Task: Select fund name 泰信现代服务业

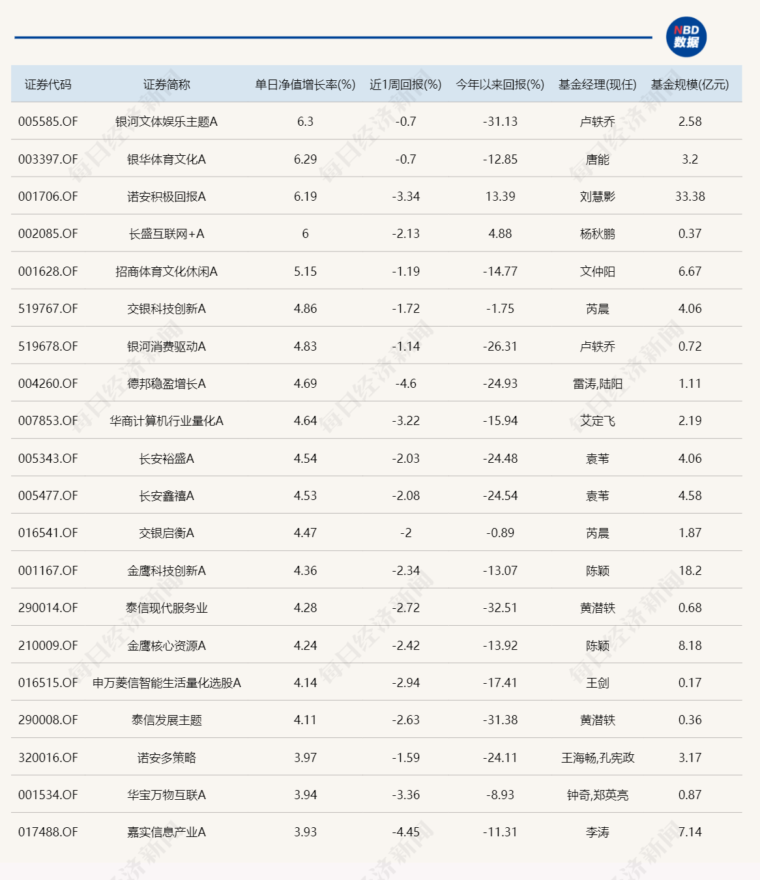Action: point(167,608)
